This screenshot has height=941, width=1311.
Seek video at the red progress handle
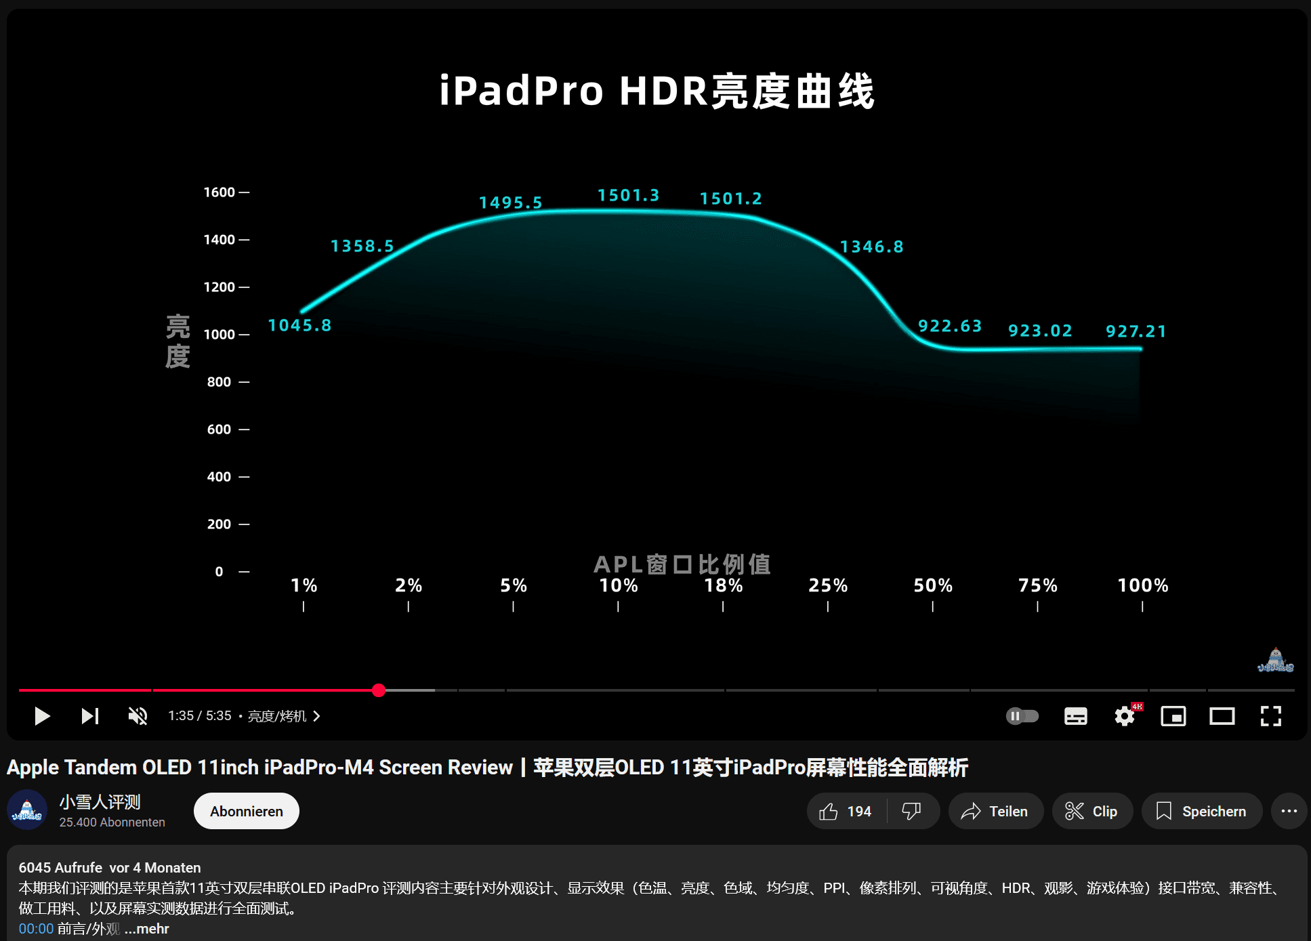(379, 690)
